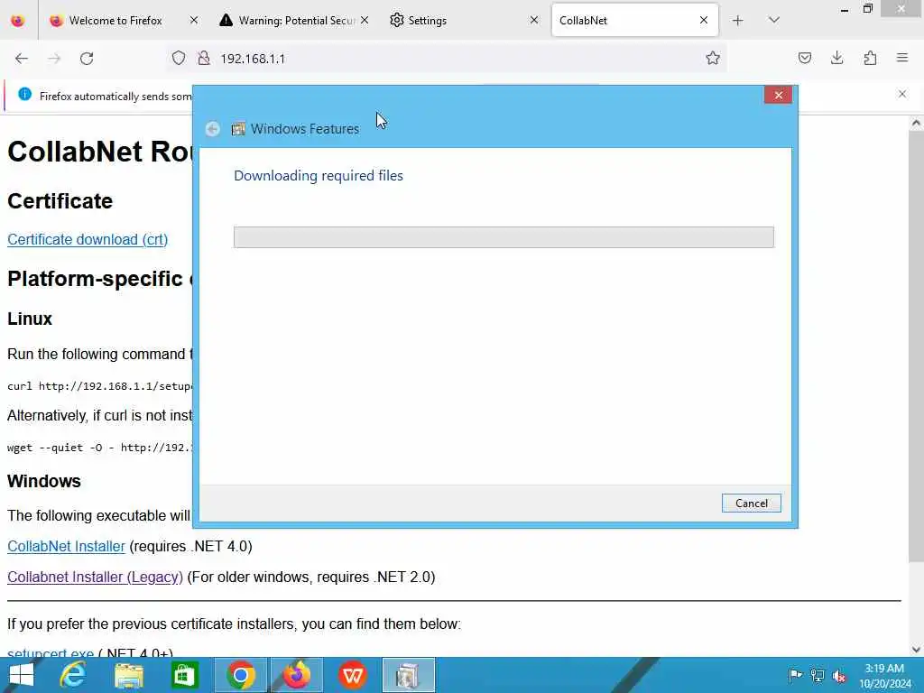Cancel the Windows Features download
Screen dimensions: 924x693
click(x=752, y=504)
